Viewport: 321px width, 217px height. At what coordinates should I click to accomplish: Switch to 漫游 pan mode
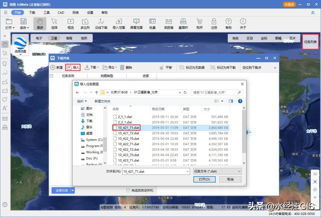tap(40, 24)
